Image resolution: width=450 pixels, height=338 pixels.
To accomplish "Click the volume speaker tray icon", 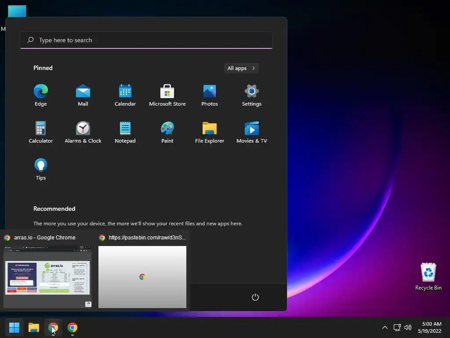I will pos(407,327).
